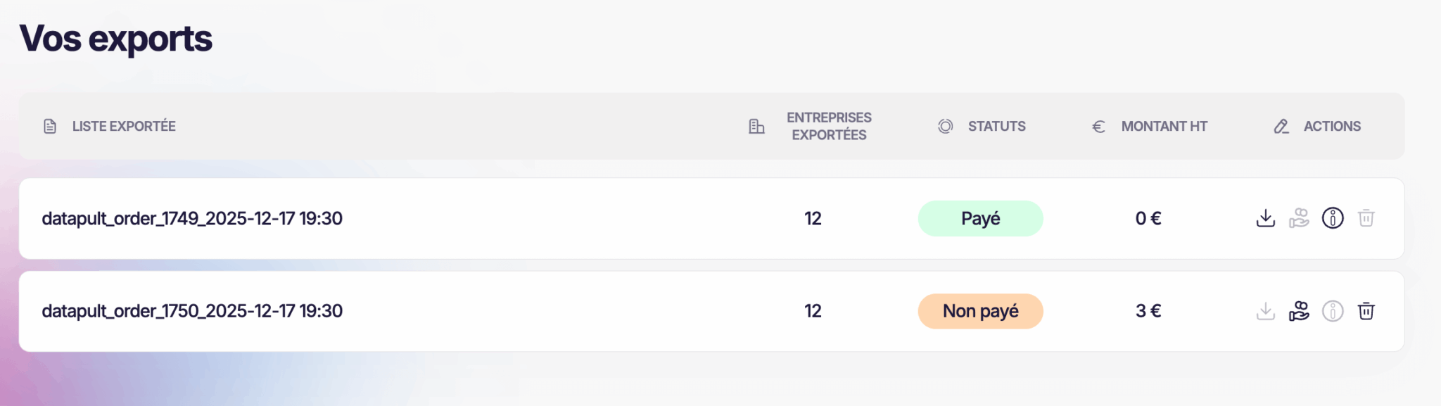Select the 3 € amount in order 1750
1441x406 pixels.
[x=1148, y=311]
